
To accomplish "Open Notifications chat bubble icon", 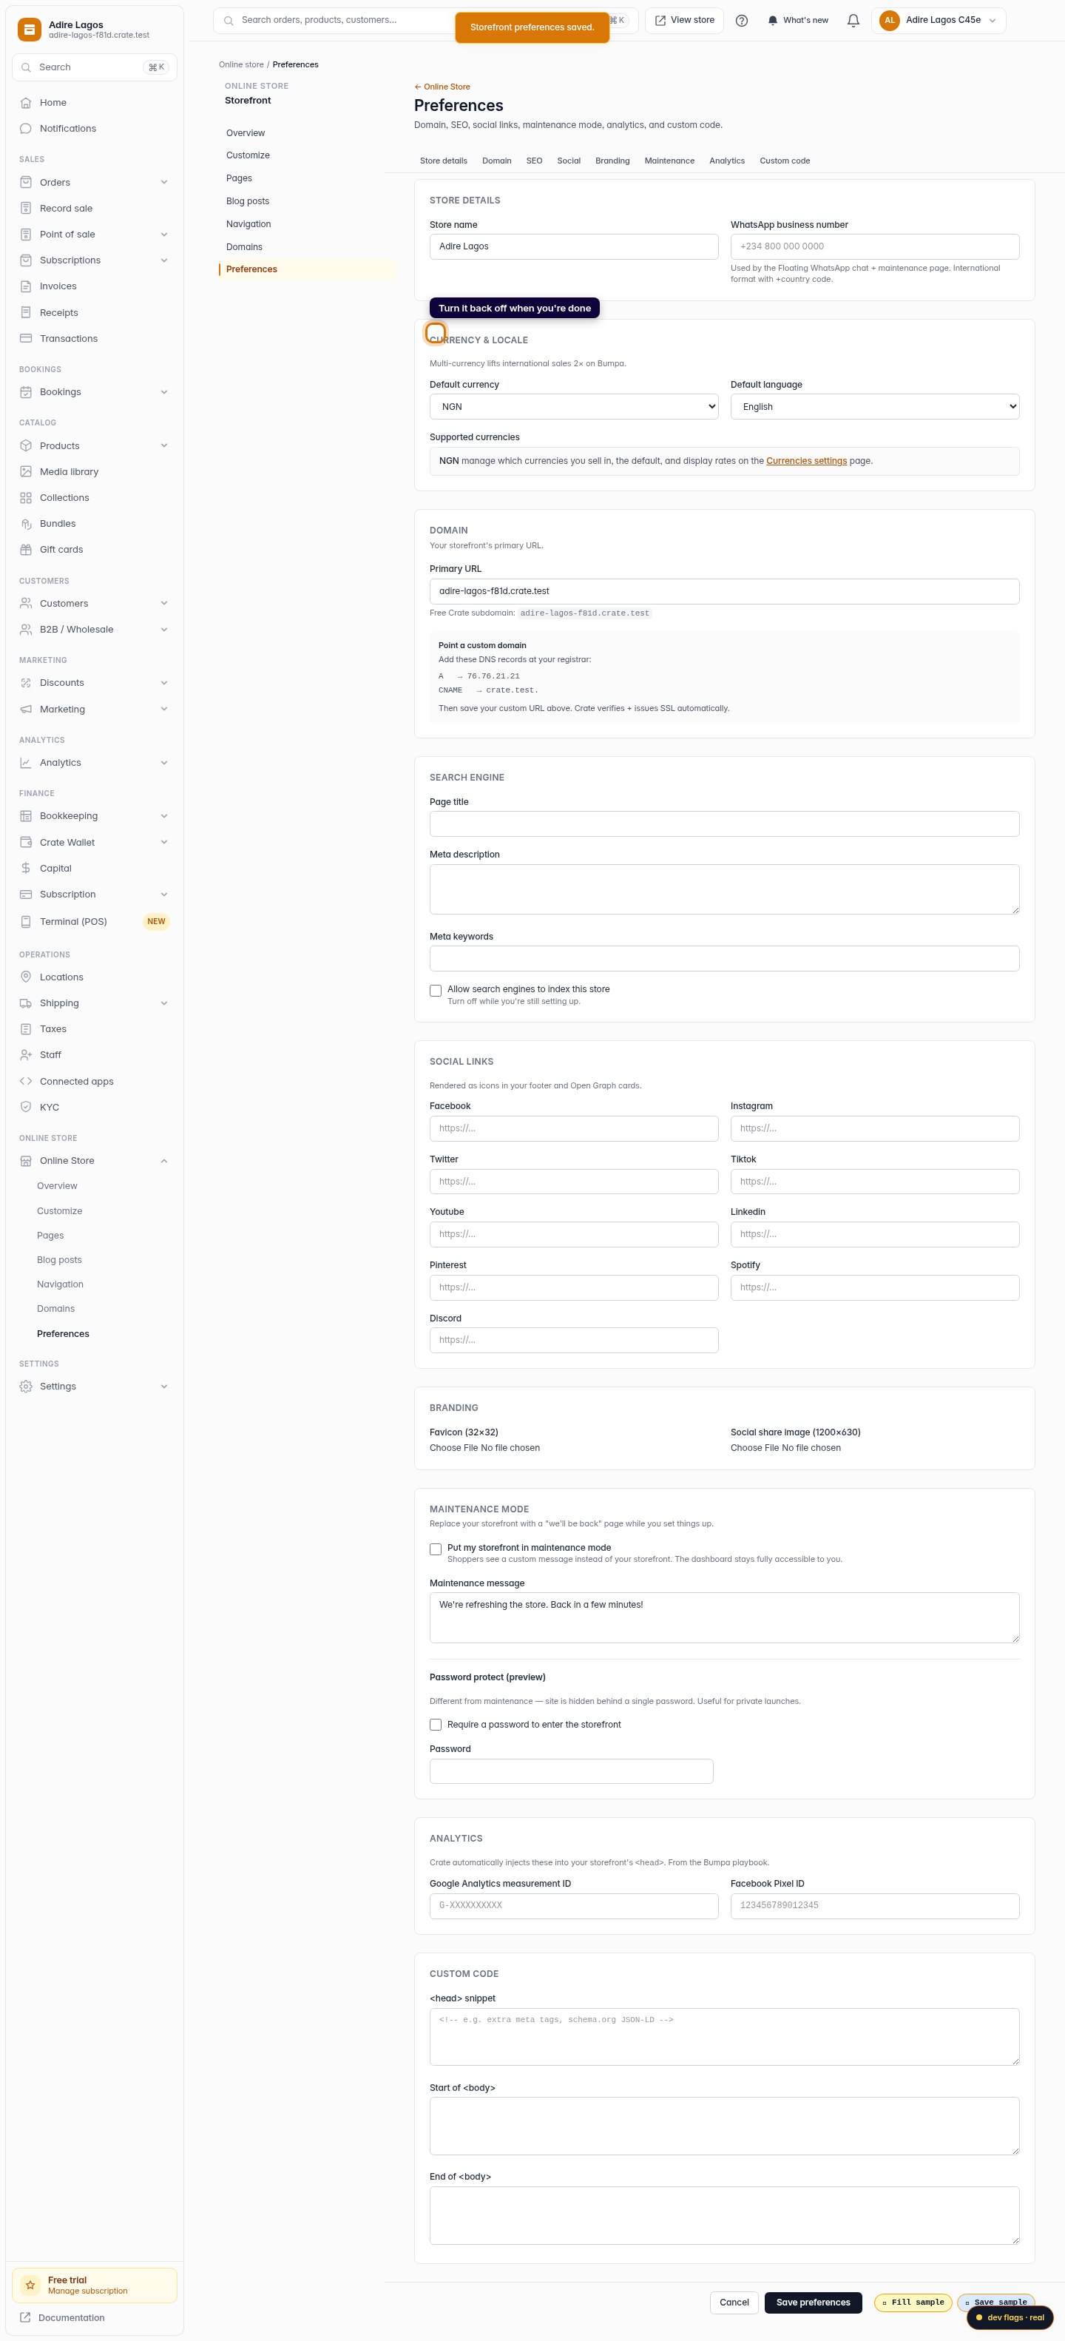I will [25, 128].
